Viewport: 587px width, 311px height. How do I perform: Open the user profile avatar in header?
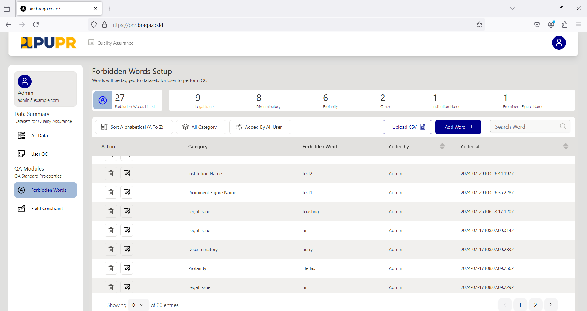click(558, 43)
